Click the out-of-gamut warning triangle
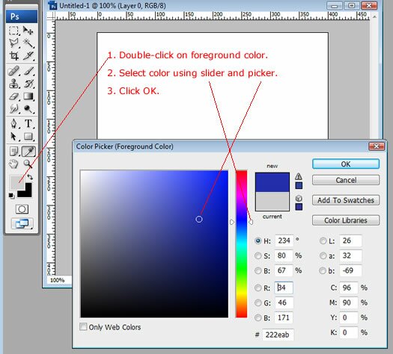Viewport: 393px width, 354px height. click(x=298, y=176)
